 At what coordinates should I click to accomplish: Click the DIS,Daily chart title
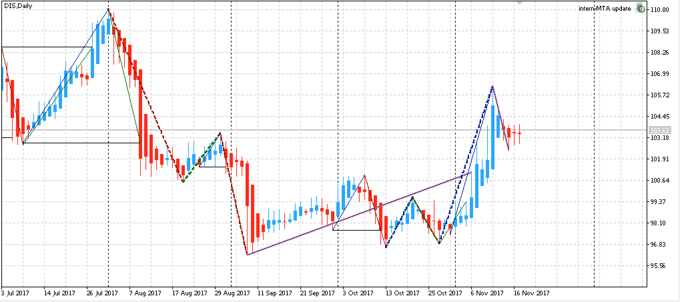[x=18, y=6]
